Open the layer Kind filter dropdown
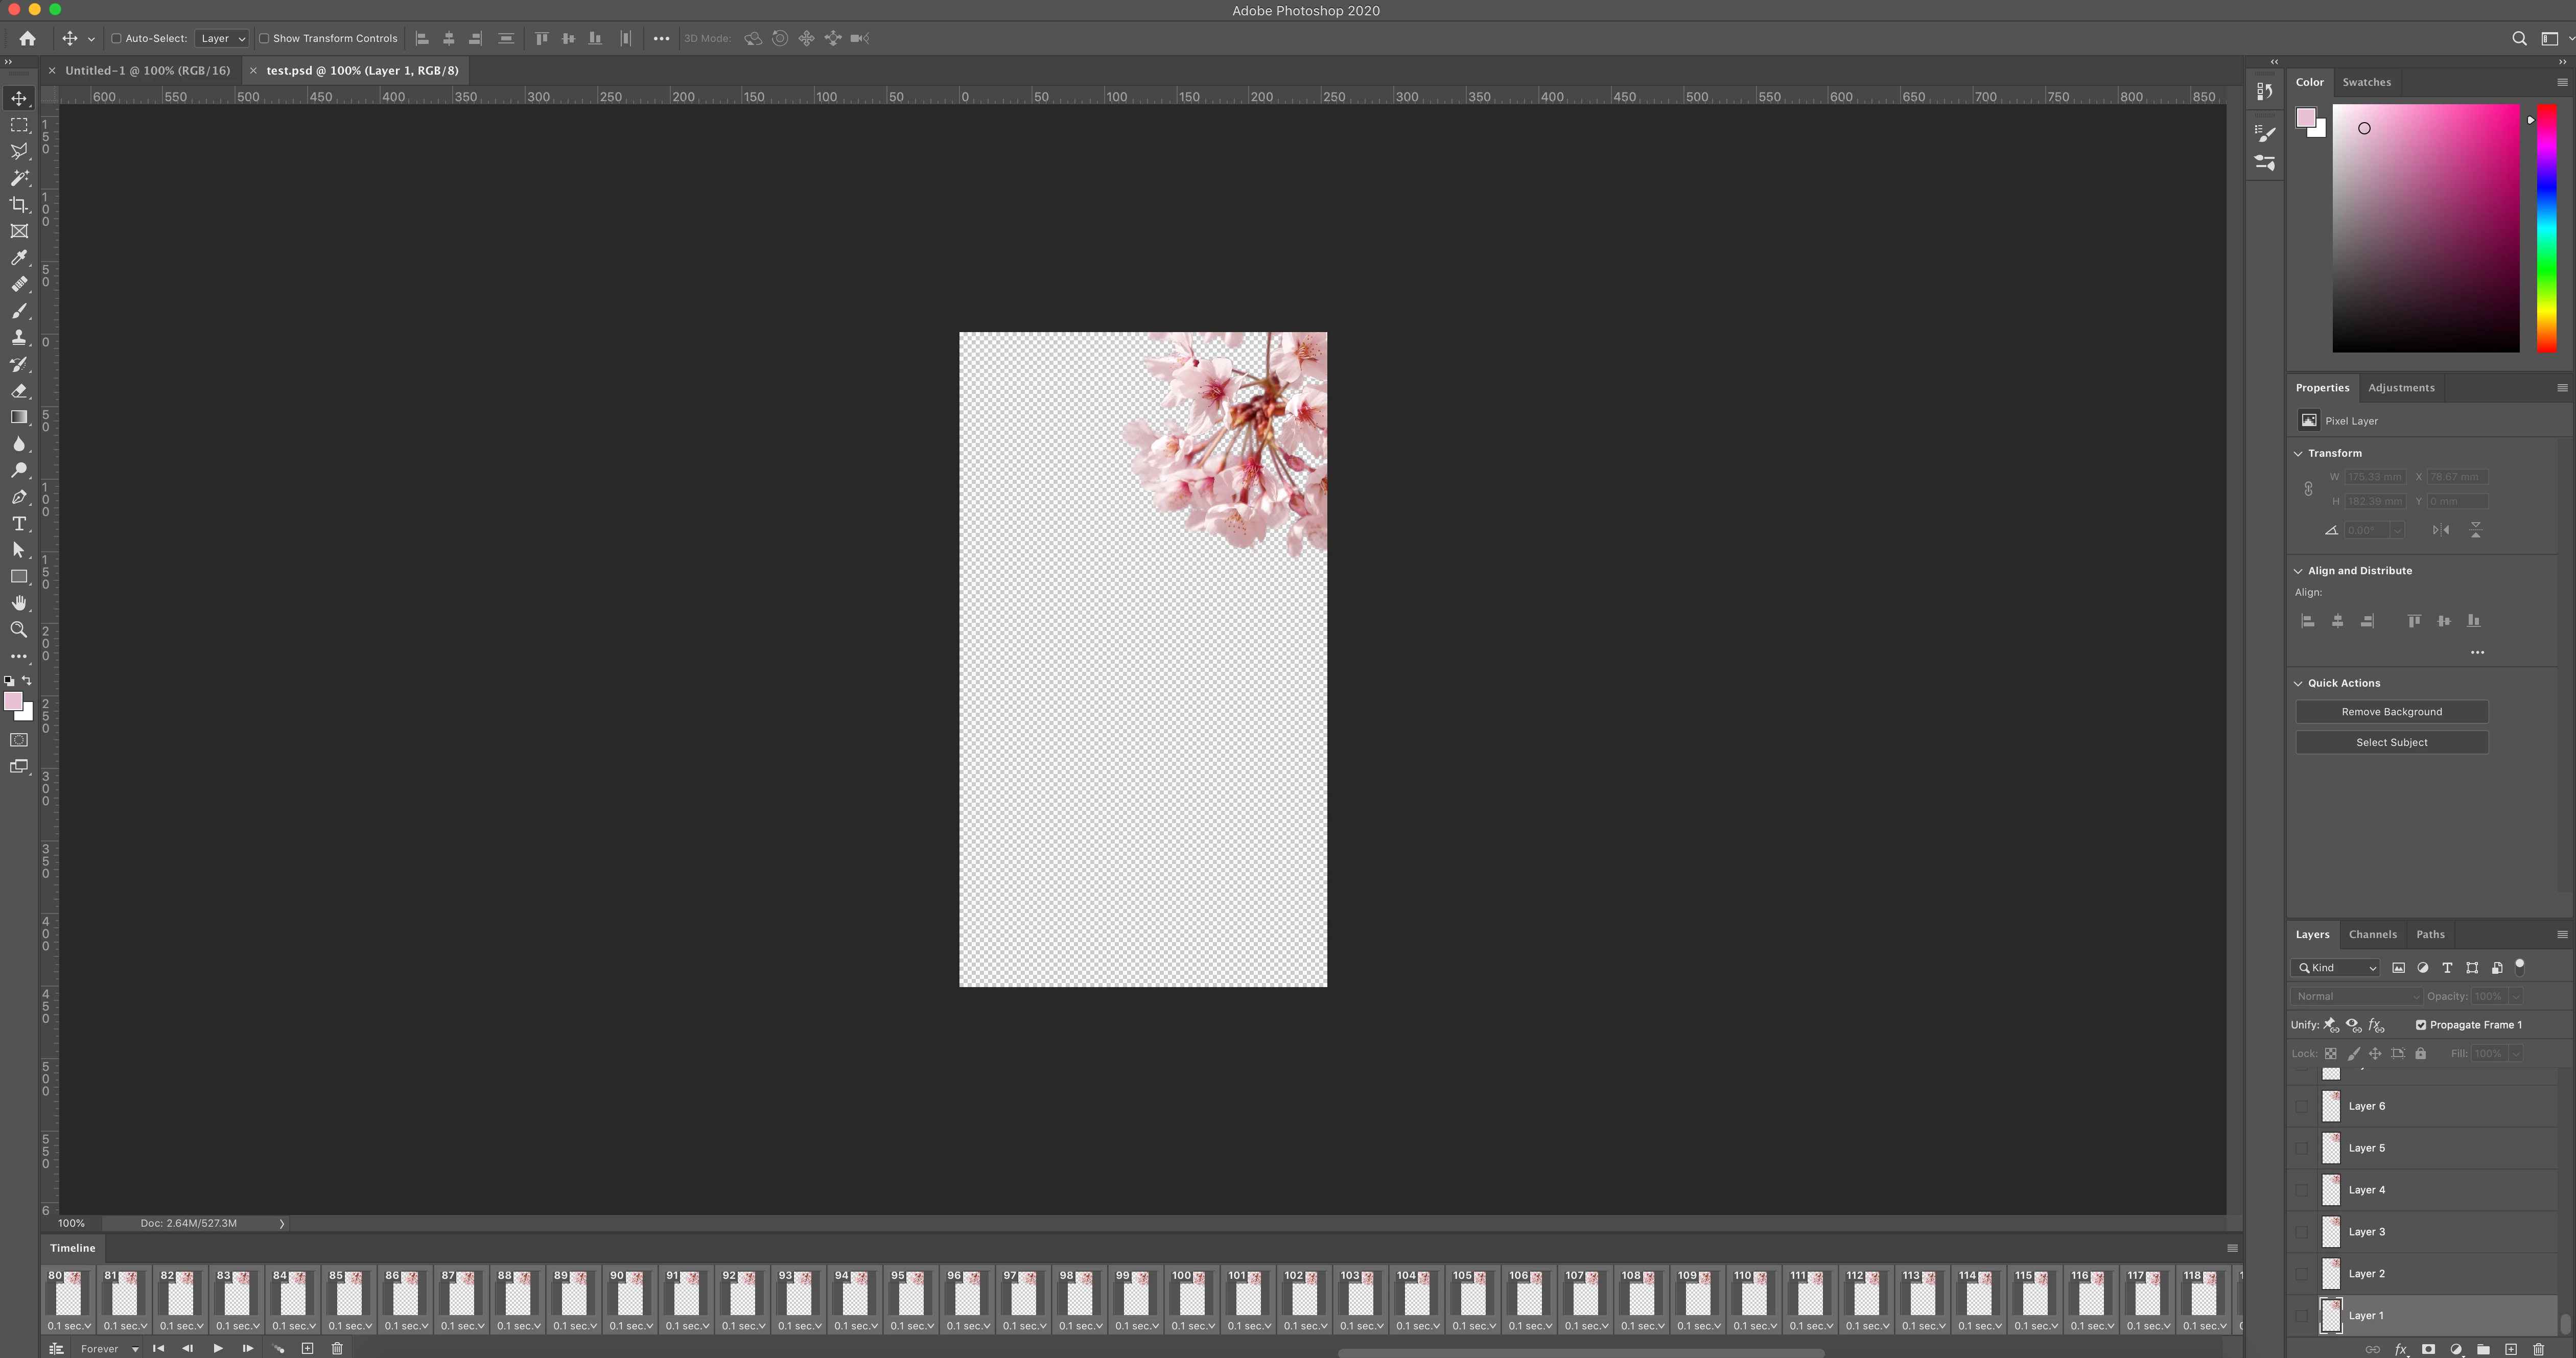This screenshot has width=2576, height=1358. pyautogui.click(x=2336, y=968)
